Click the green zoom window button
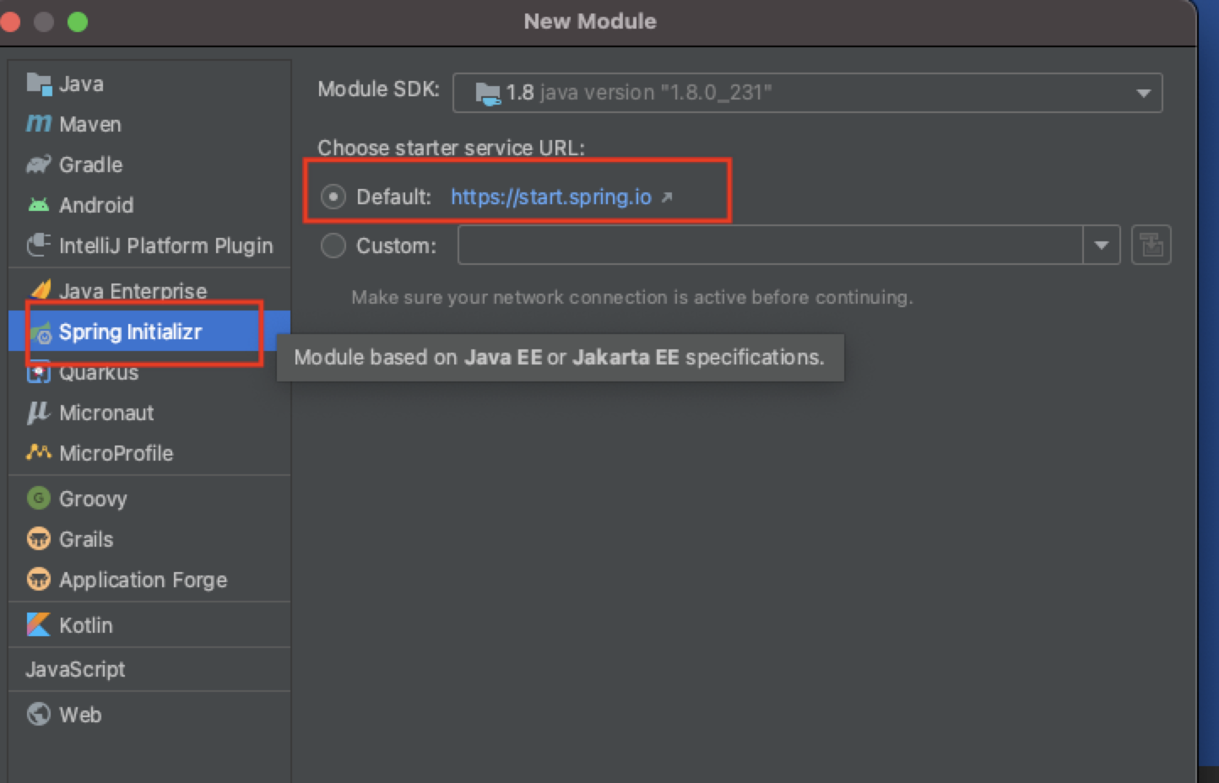 click(78, 22)
